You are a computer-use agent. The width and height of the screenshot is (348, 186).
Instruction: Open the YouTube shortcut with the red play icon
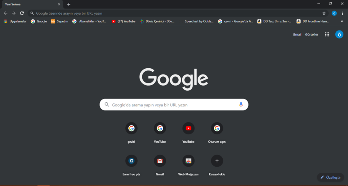click(188, 133)
